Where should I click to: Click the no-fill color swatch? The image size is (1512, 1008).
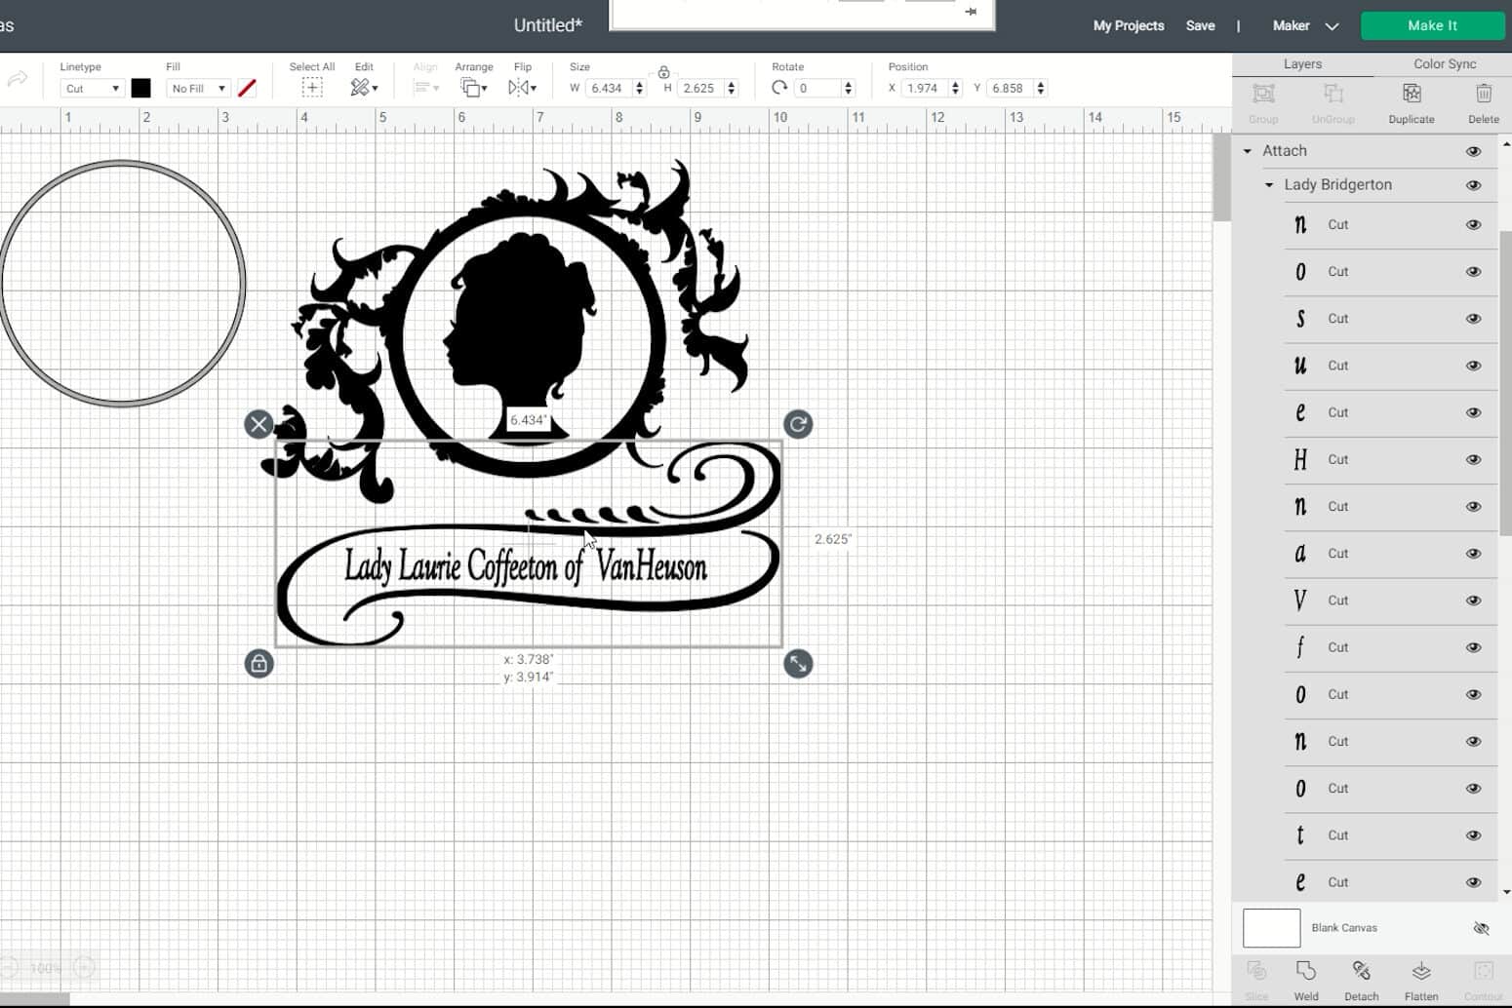pos(247,88)
